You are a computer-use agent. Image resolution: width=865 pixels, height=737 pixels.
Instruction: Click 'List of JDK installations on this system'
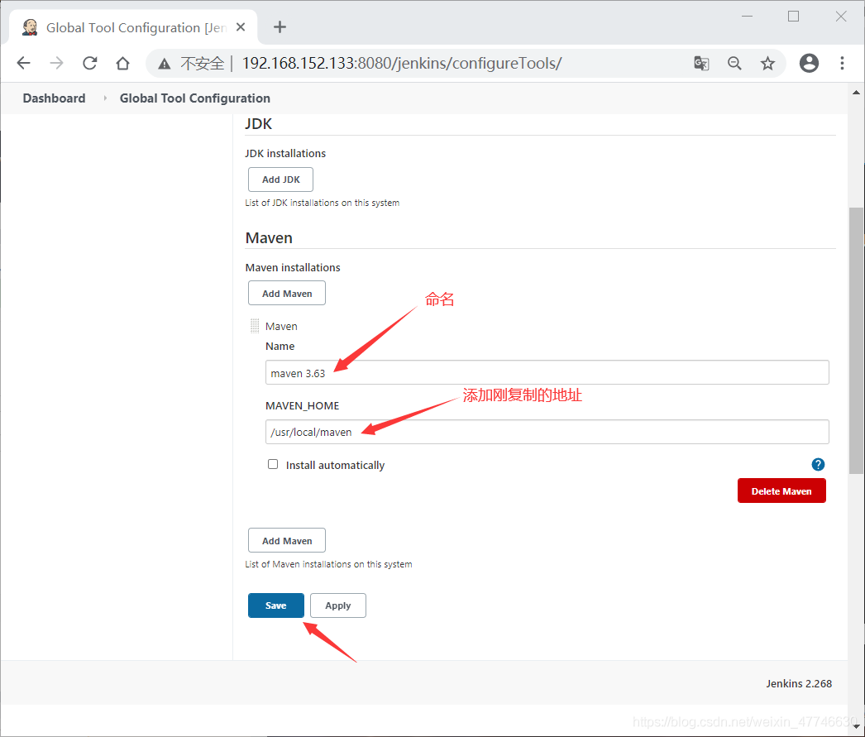(323, 203)
